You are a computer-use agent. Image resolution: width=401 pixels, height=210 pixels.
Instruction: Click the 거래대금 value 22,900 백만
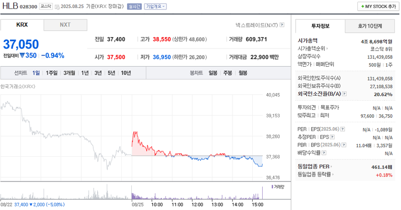[x=265, y=57]
